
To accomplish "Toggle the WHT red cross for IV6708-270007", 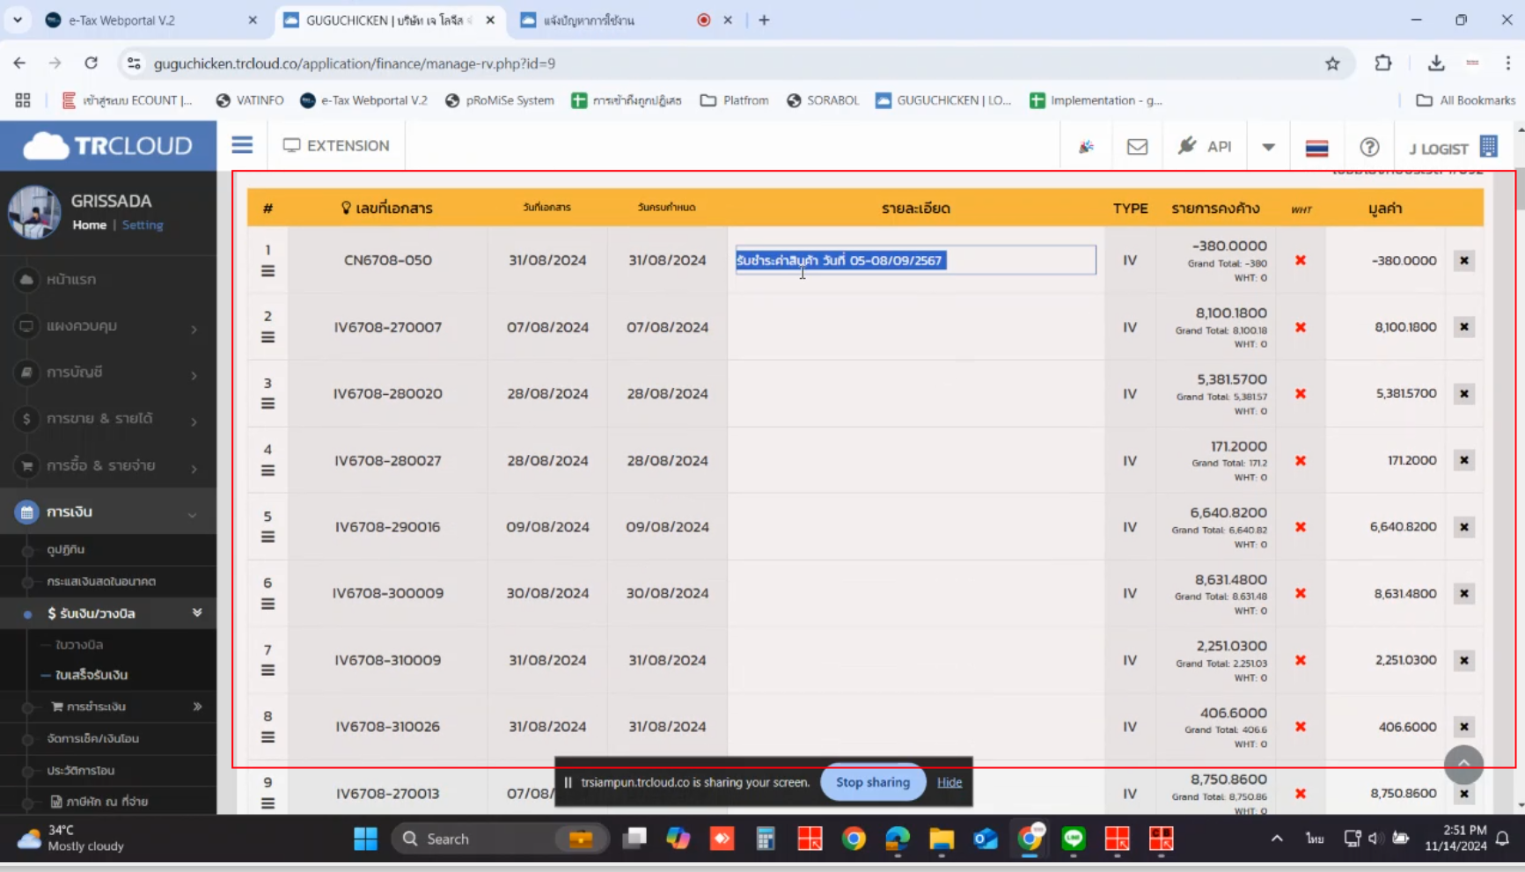I will tap(1300, 327).
